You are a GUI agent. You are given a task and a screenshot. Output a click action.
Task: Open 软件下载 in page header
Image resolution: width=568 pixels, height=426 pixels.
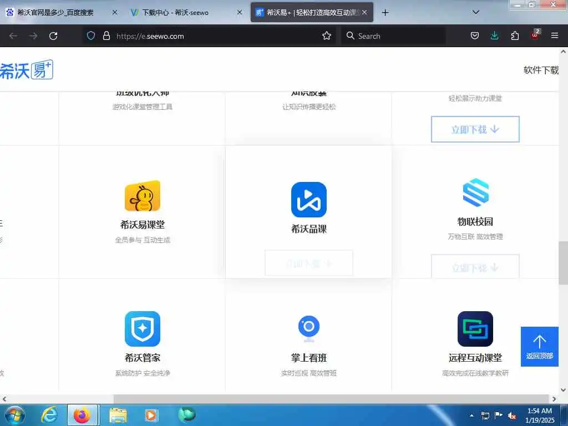pos(541,70)
